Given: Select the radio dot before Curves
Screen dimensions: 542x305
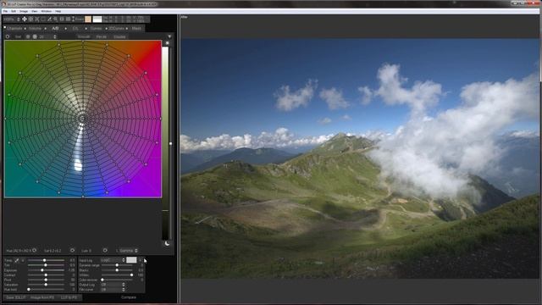Looking at the screenshot, I should click(86, 28).
